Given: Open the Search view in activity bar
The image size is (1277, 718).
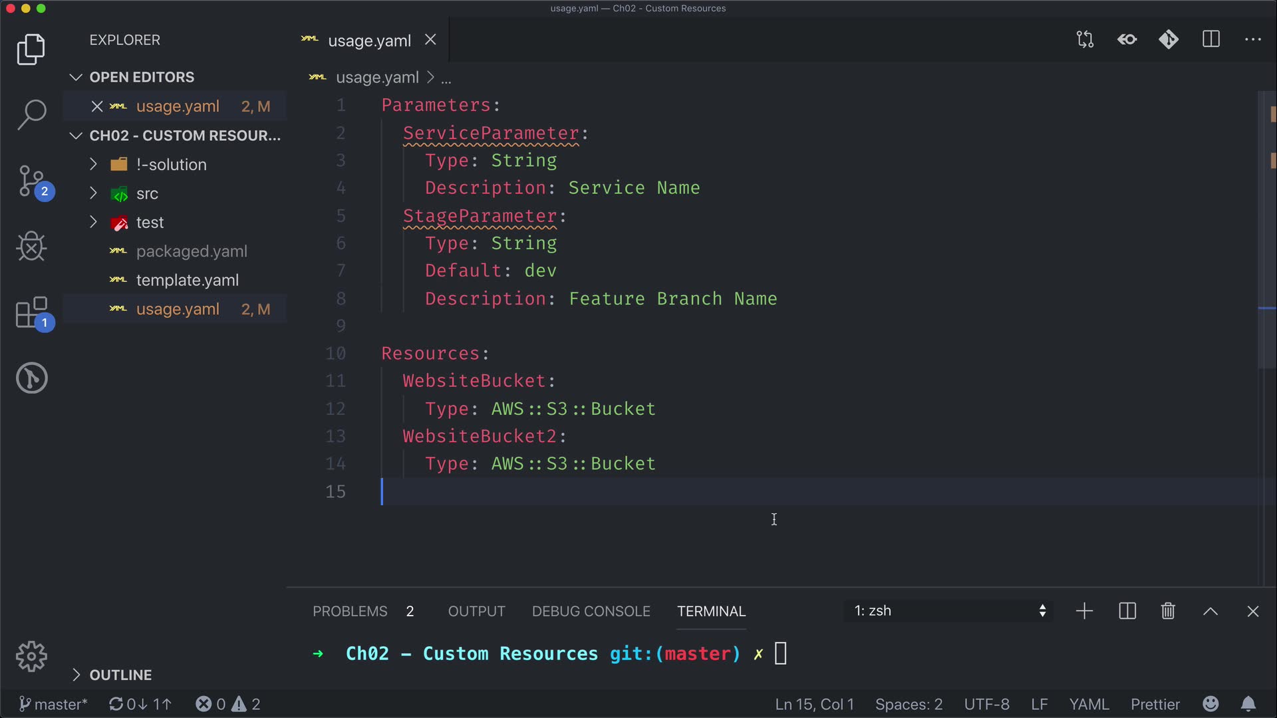Looking at the screenshot, I should click(31, 114).
